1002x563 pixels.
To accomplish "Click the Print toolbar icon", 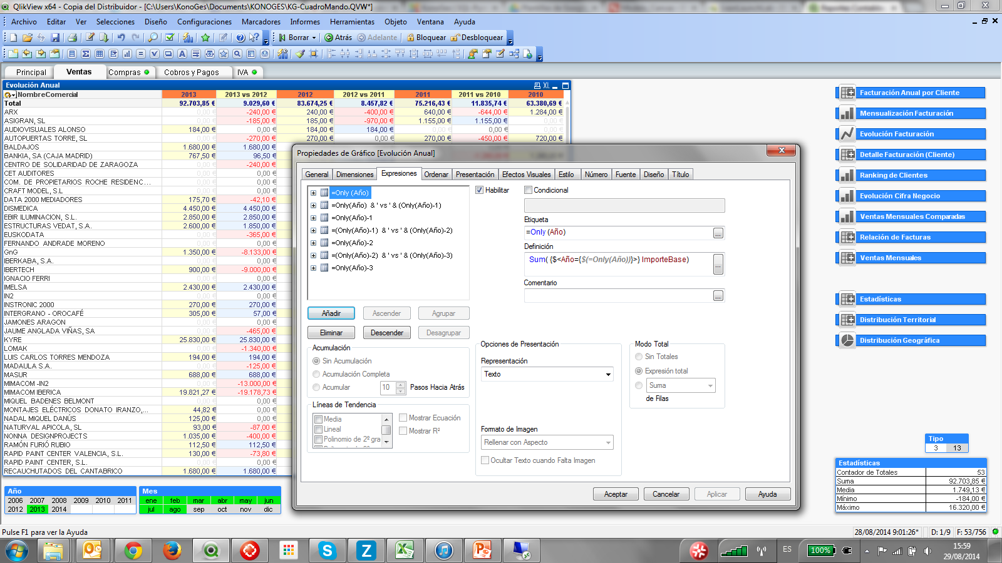I will pos(72,38).
